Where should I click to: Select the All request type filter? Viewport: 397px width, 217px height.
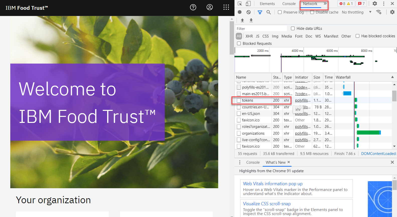pyautogui.click(x=239, y=36)
